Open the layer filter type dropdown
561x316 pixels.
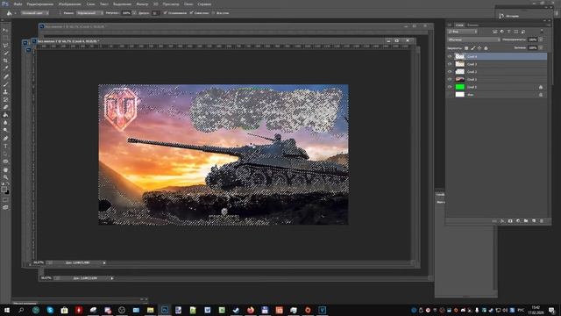point(462,32)
